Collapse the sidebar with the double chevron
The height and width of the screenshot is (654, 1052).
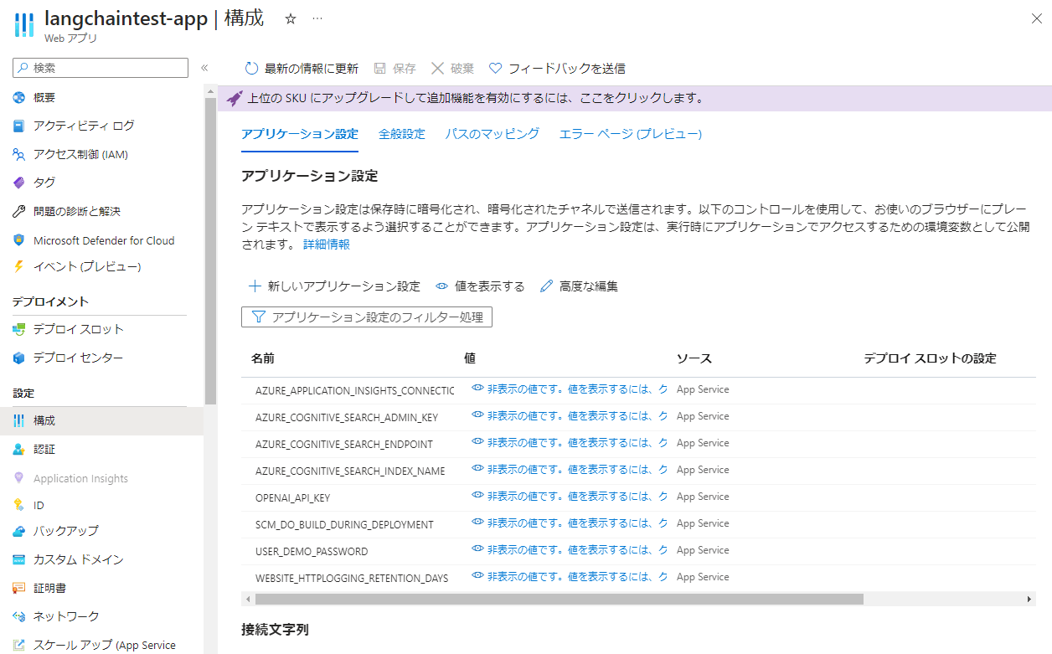tap(204, 68)
